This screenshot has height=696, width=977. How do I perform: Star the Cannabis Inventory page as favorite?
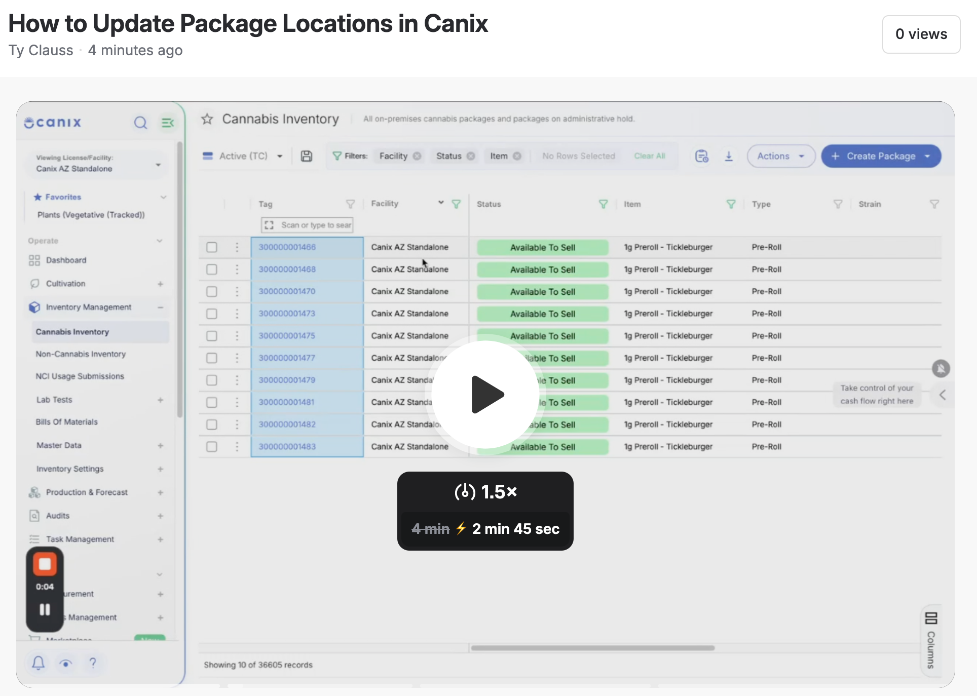[207, 119]
